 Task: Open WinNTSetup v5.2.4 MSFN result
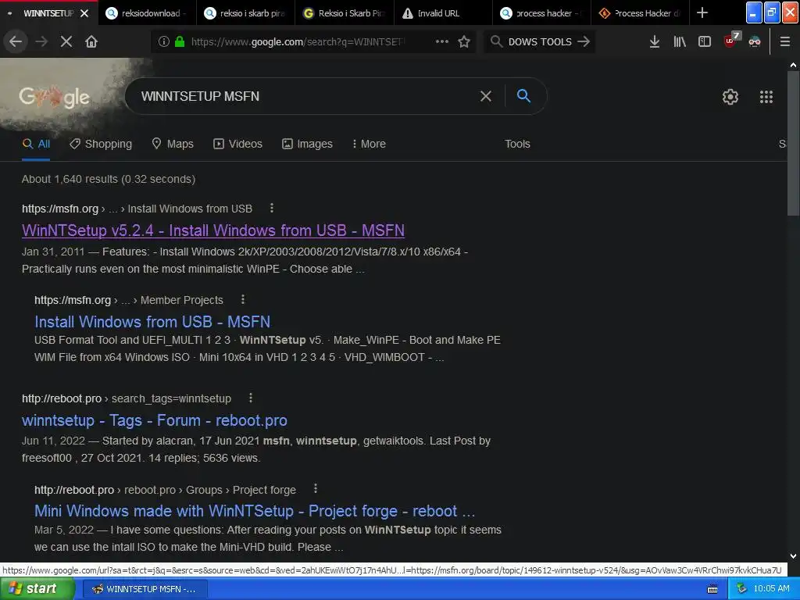point(213,230)
